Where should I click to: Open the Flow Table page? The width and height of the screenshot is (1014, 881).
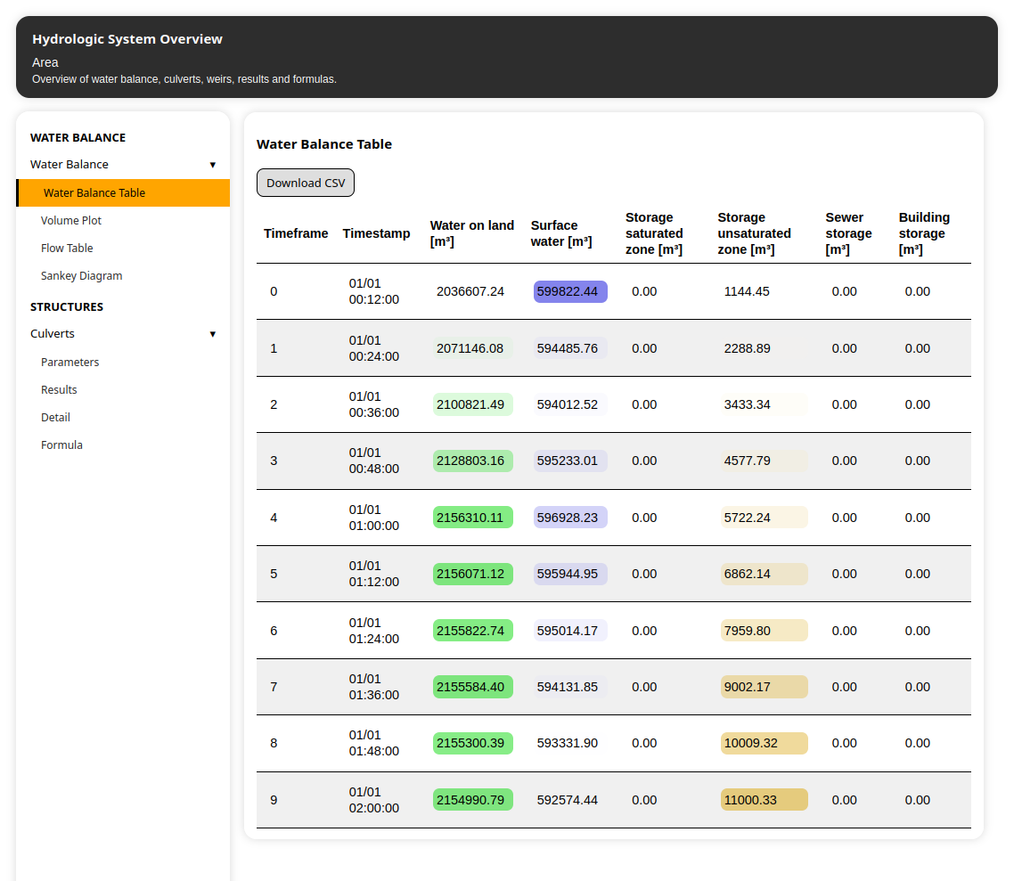click(x=67, y=249)
